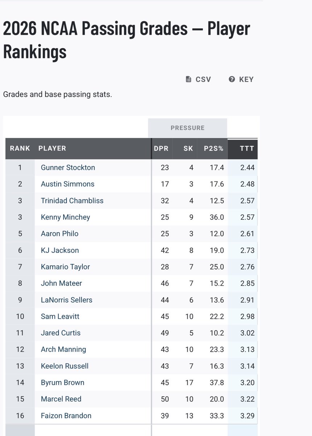View LaNorris Sellers player details
This screenshot has width=312, height=436.
tap(66, 300)
